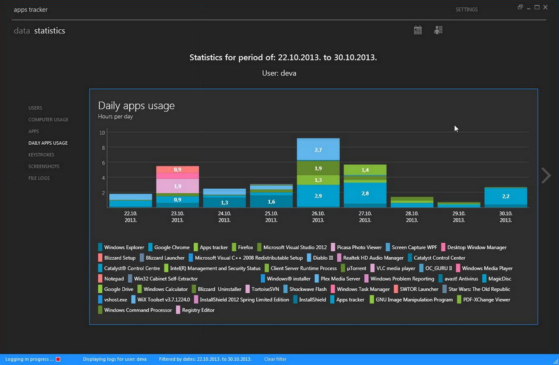Grab the resize grip in status bar corner

coord(555,361)
